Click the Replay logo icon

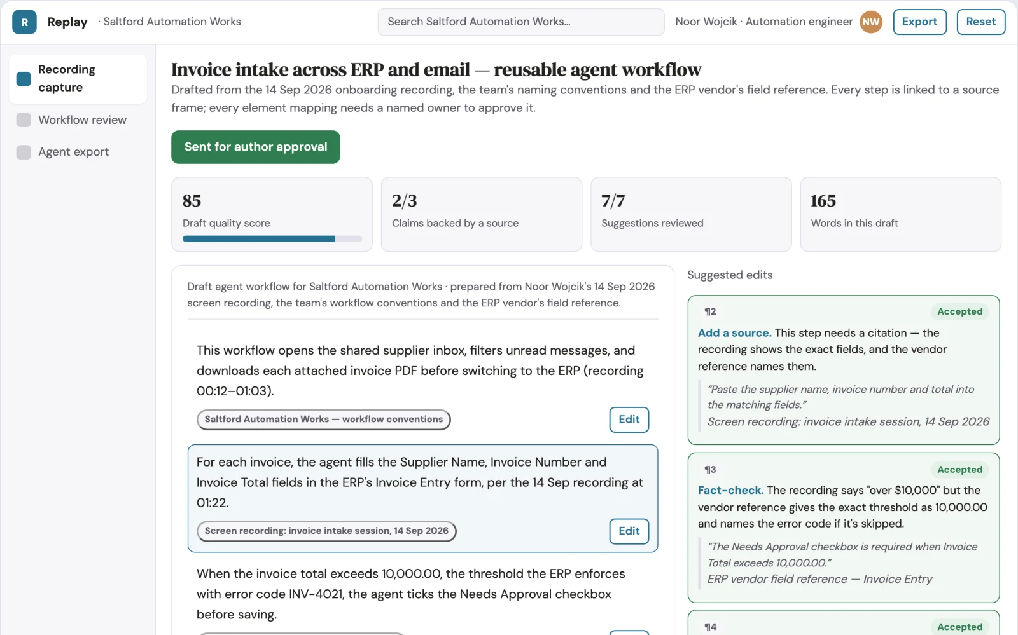pos(24,22)
